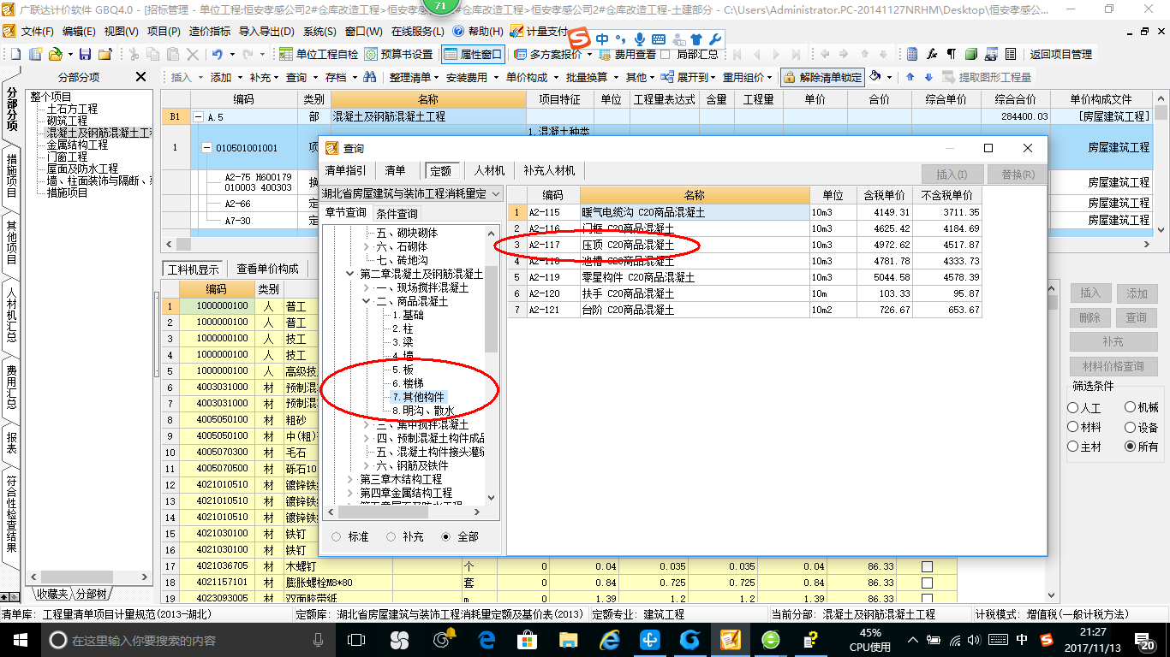Toggle the 局部汇总 checkbox
1170x657 pixels.
[666, 54]
